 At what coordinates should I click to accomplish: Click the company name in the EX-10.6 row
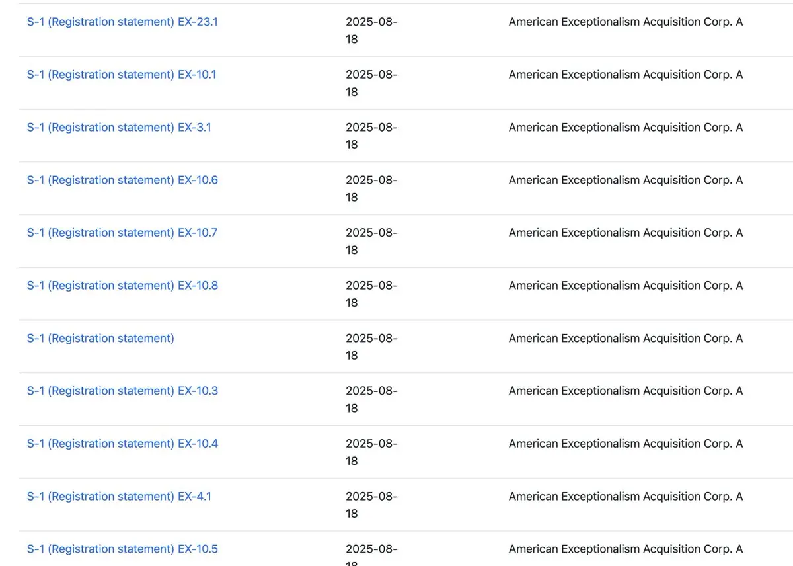pyautogui.click(x=626, y=180)
